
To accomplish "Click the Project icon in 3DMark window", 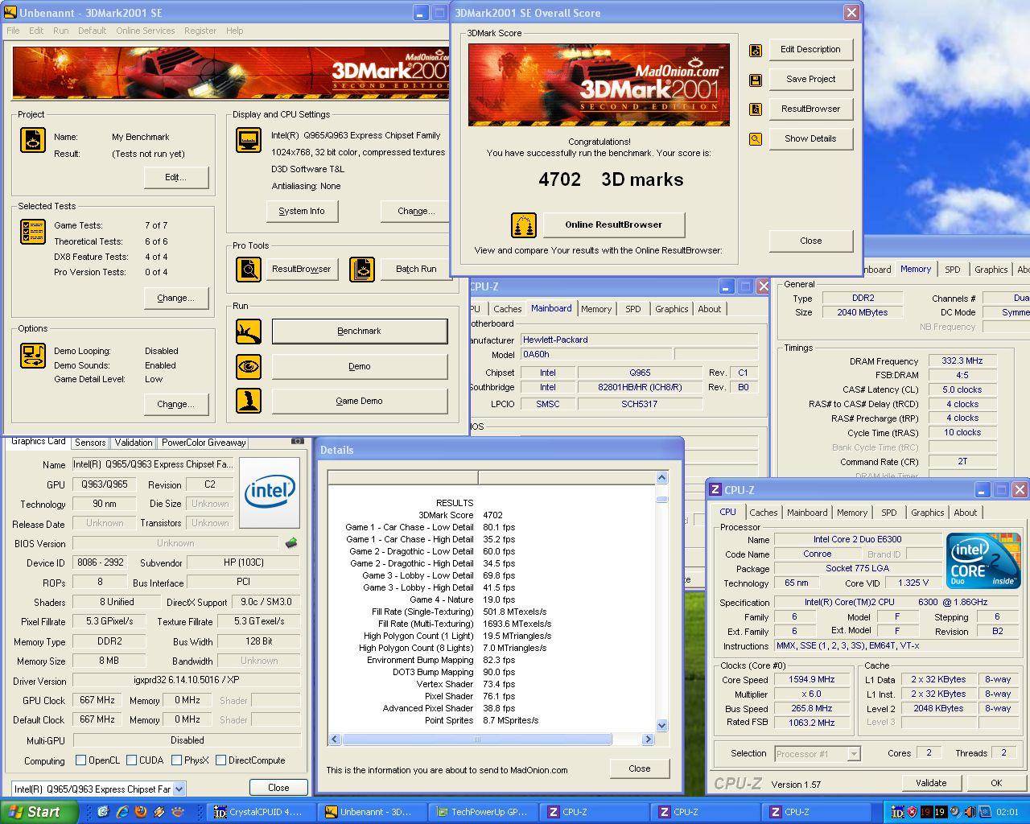I will (33, 141).
